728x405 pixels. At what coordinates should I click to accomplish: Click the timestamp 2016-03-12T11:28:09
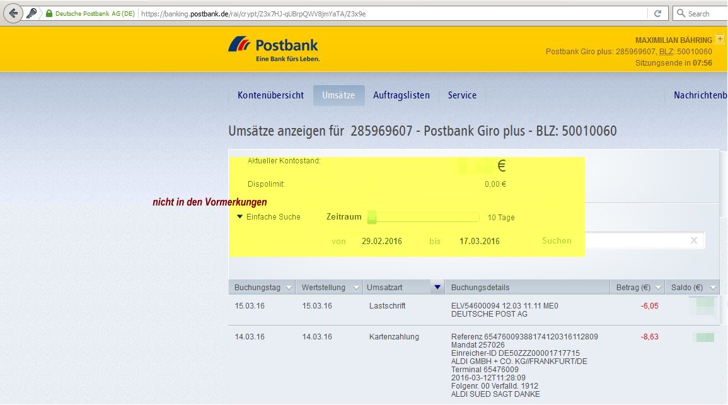(488, 378)
